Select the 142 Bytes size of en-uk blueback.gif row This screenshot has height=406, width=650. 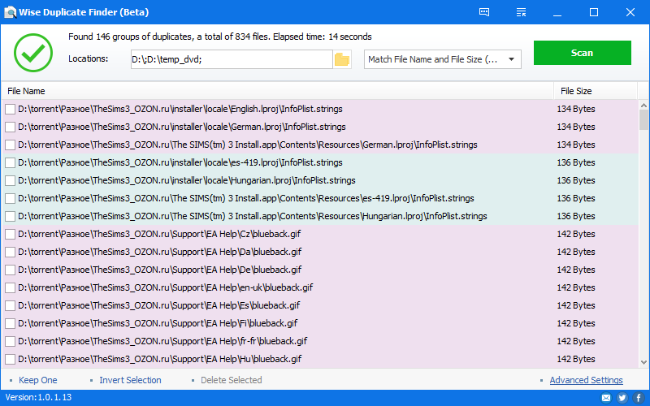click(576, 287)
